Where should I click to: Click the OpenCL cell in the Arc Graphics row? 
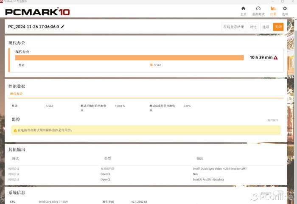tap(106, 179)
